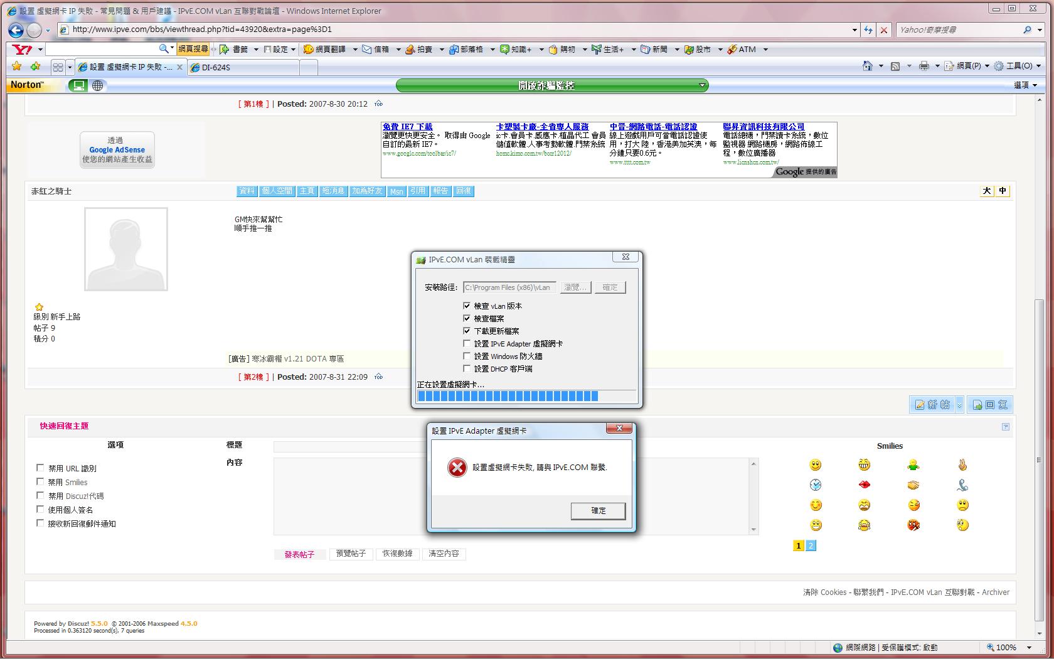Enable the 設置 Windows 防火牆 checkbox
The image size is (1054, 659).
pyautogui.click(x=467, y=356)
